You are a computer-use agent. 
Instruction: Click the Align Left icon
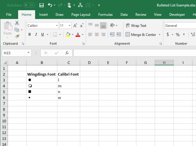90,34
